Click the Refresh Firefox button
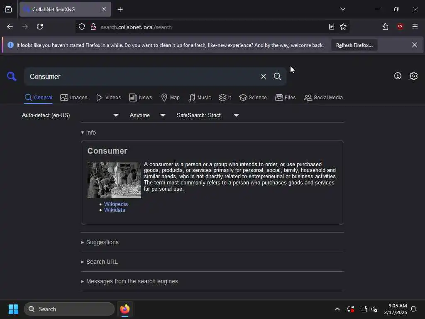Screen dimensions: 425x319 pos(354,45)
